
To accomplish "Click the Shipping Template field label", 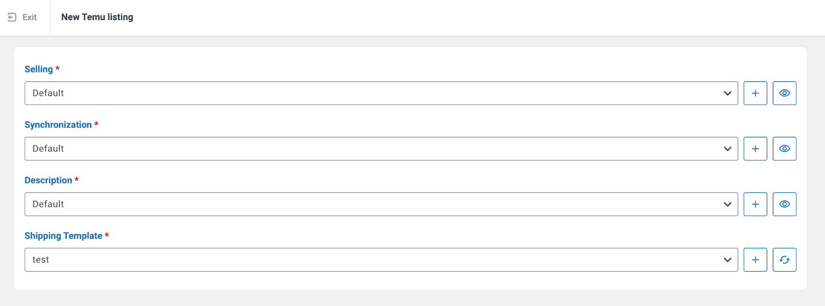I will coord(63,236).
